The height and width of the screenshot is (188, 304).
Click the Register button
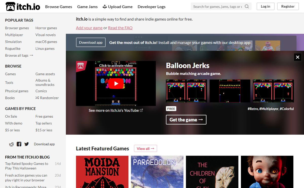click(288, 6)
